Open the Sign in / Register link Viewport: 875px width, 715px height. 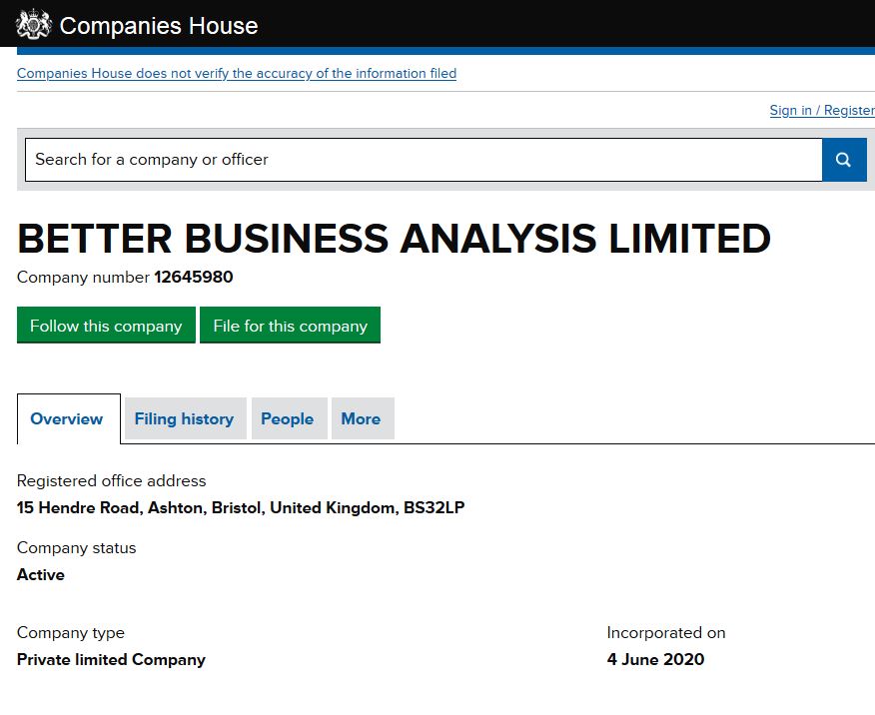(822, 111)
